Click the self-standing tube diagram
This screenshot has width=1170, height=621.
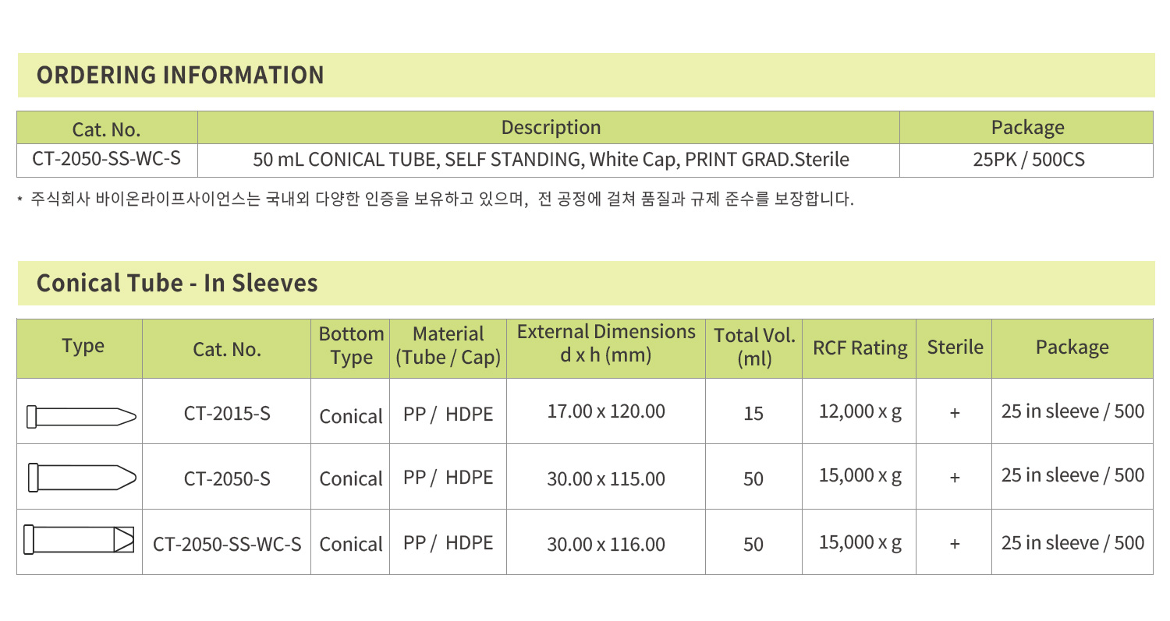[x=79, y=539]
